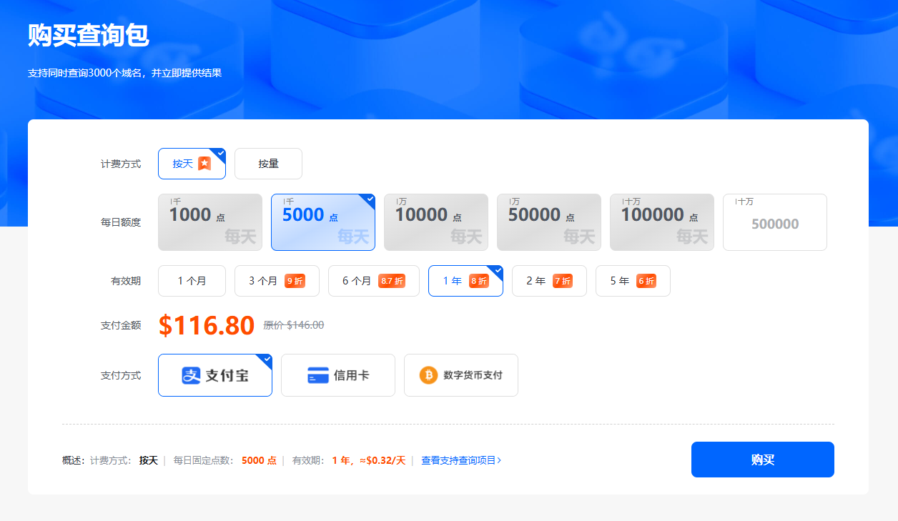The height and width of the screenshot is (521, 898).
Task: Click the 购买查询包 page heading
Action: pos(89,35)
